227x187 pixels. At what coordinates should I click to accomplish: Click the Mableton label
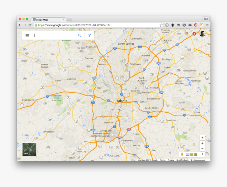pos(71,79)
